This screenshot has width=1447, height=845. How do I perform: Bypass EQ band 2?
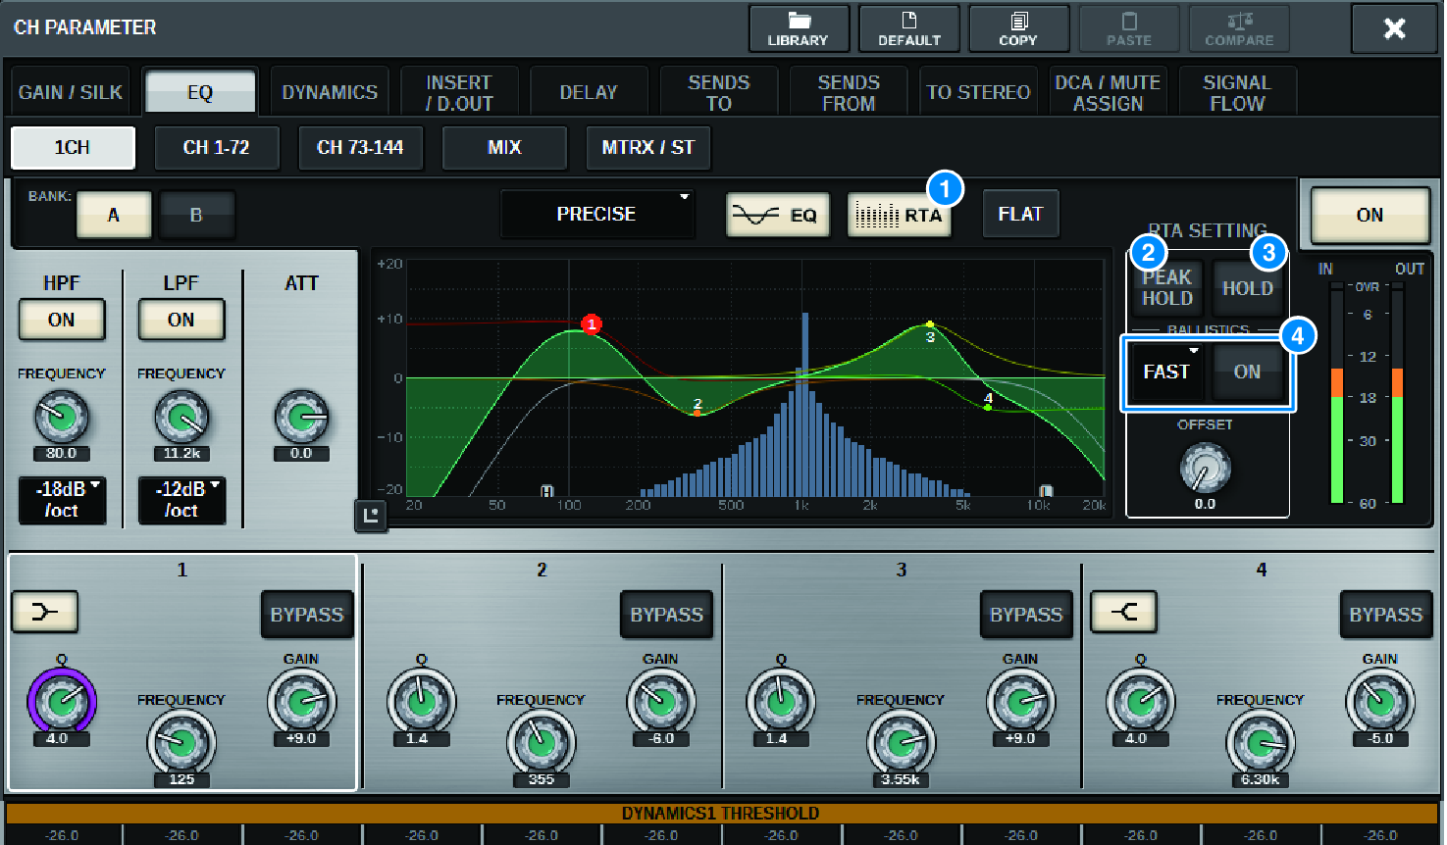point(666,614)
